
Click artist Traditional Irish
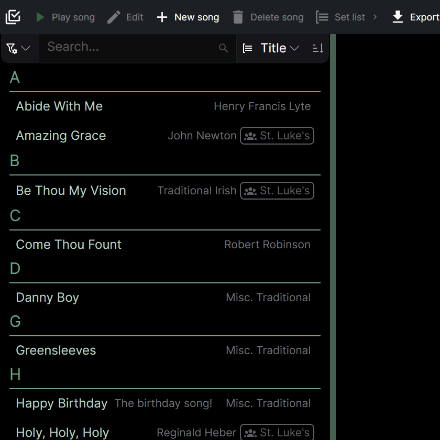pyautogui.click(x=197, y=191)
